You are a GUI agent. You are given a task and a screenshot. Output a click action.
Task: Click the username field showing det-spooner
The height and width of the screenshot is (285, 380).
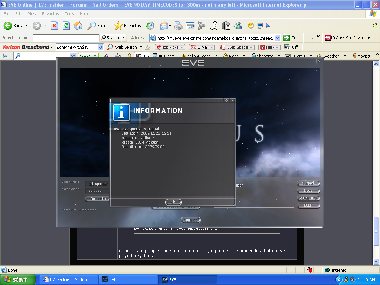coord(98,184)
